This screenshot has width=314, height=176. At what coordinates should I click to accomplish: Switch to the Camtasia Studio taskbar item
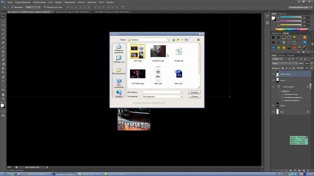[x=90, y=174]
